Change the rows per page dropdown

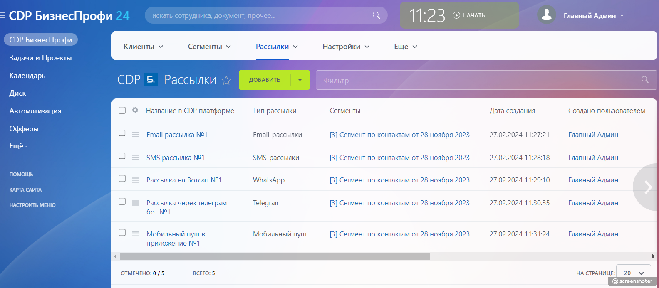pyautogui.click(x=633, y=273)
